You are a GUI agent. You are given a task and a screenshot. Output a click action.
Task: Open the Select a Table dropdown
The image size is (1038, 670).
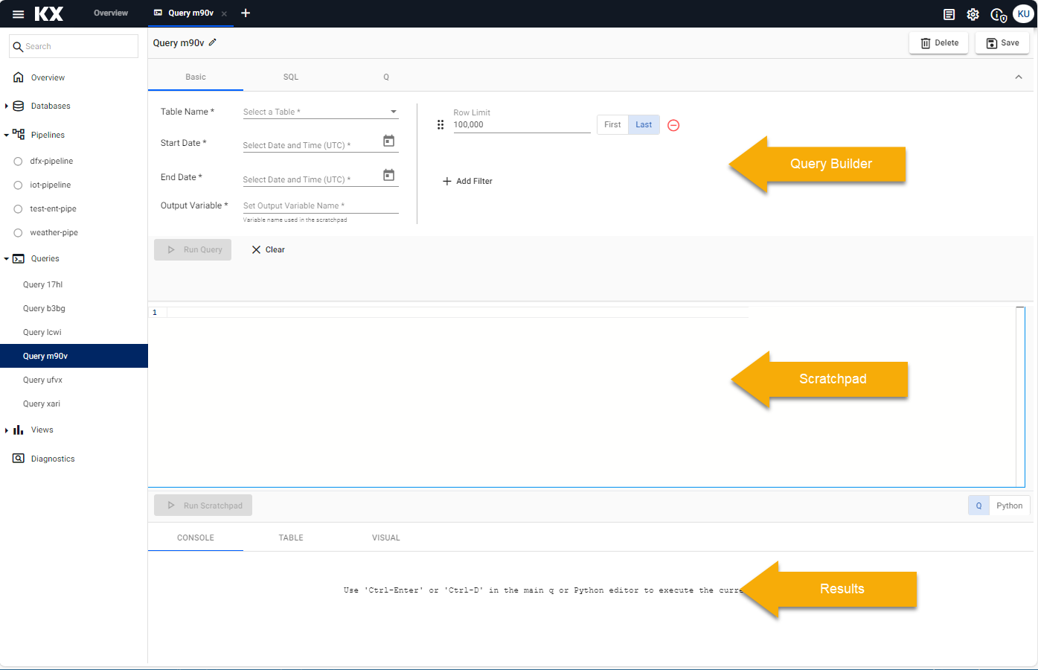[x=321, y=112]
